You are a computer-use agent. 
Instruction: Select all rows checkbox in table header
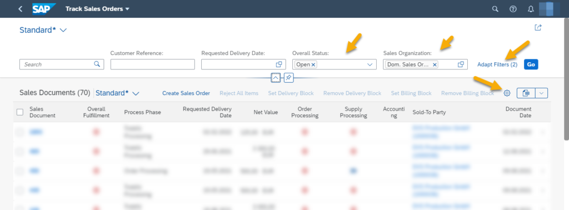coord(20,112)
